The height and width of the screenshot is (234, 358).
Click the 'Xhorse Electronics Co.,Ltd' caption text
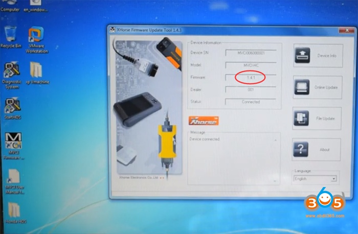[x=139, y=177]
